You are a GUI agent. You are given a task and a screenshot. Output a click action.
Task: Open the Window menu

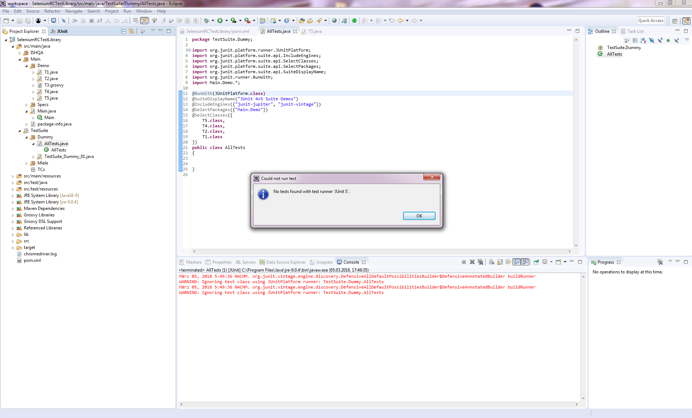point(144,11)
